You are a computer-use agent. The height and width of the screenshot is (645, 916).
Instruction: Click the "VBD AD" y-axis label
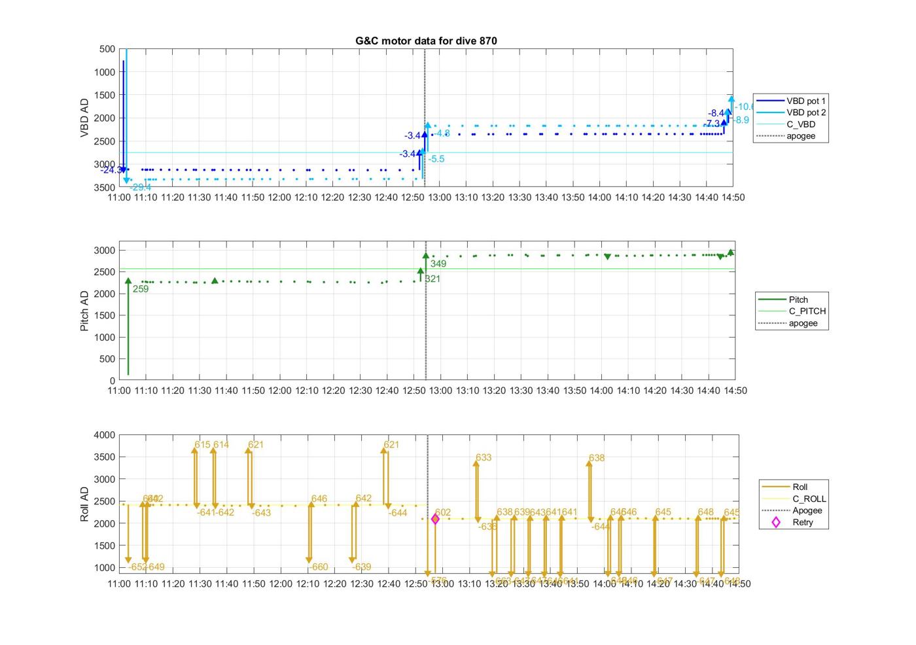[84, 118]
